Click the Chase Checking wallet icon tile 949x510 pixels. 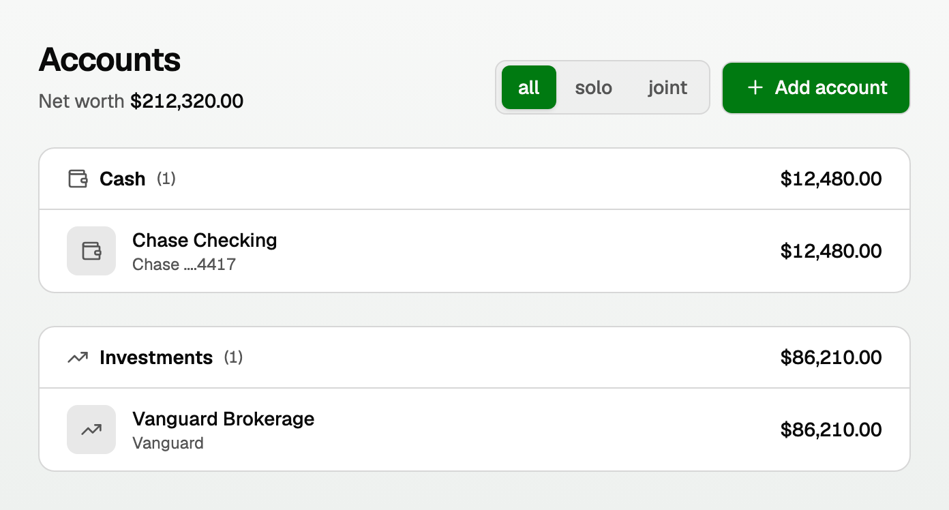tap(91, 251)
